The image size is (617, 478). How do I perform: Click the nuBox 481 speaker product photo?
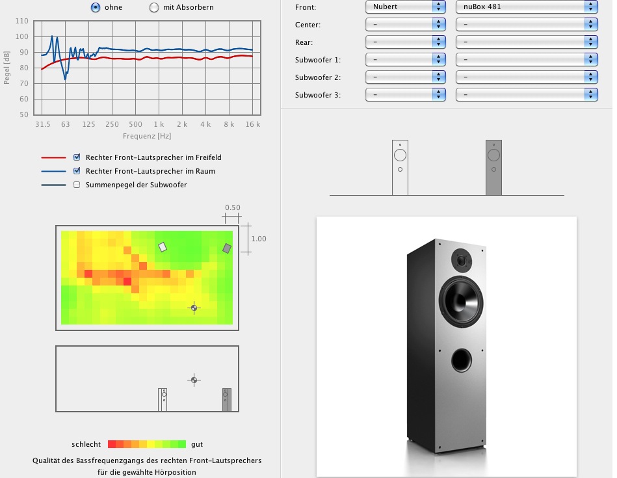click(446, 346)
